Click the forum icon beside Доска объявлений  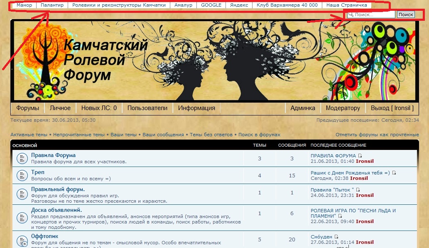pyautogui.click(x=22, y=218)
